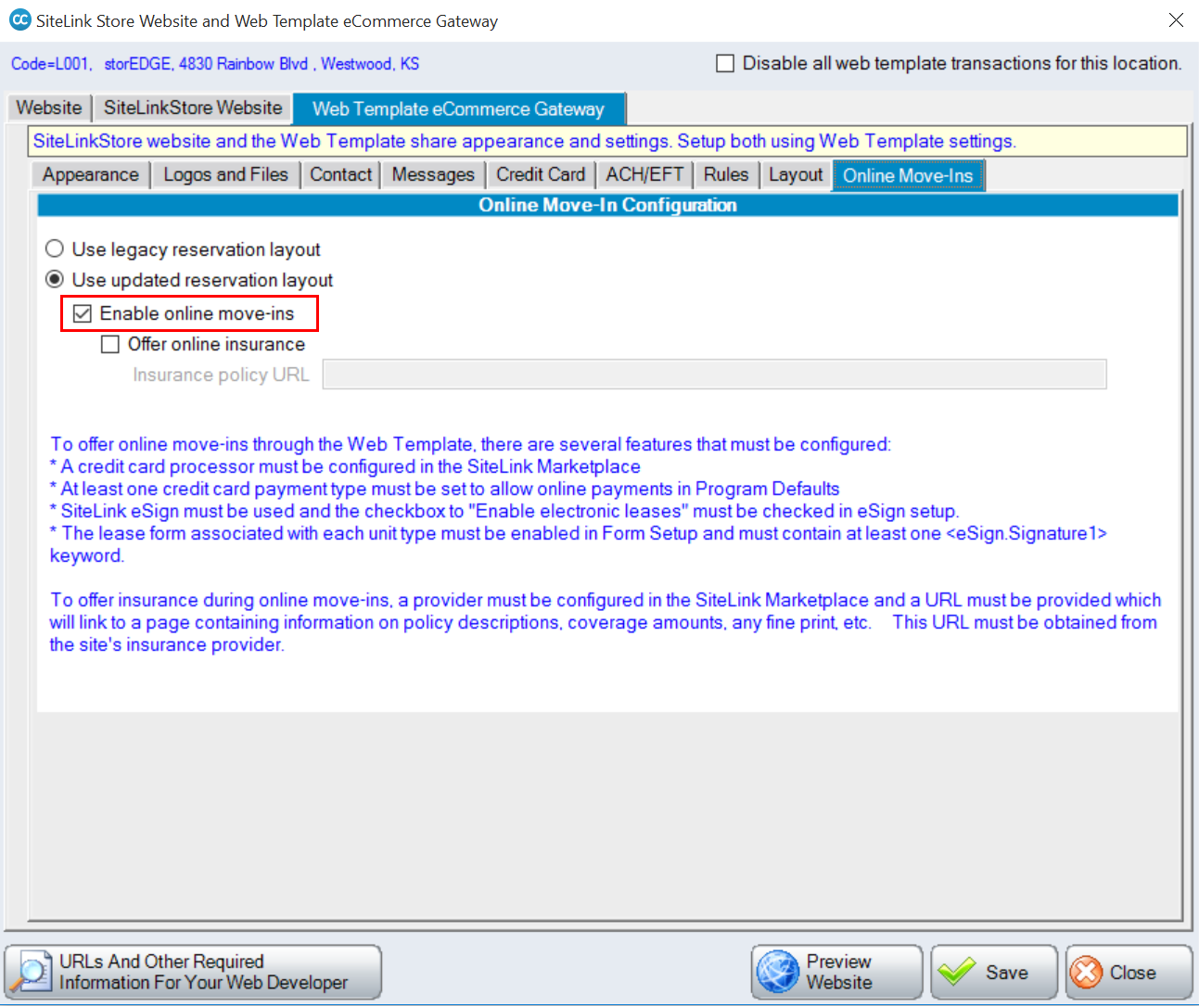Viewport: 1199px width, 1006px height.
Task: Check Disable all web template transactions box
Action: pos(725,63)
